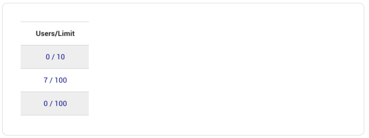Click the slash in "0 / 100"
The width and height of the screenshot is (369, 138).
(x=51, y=103)
